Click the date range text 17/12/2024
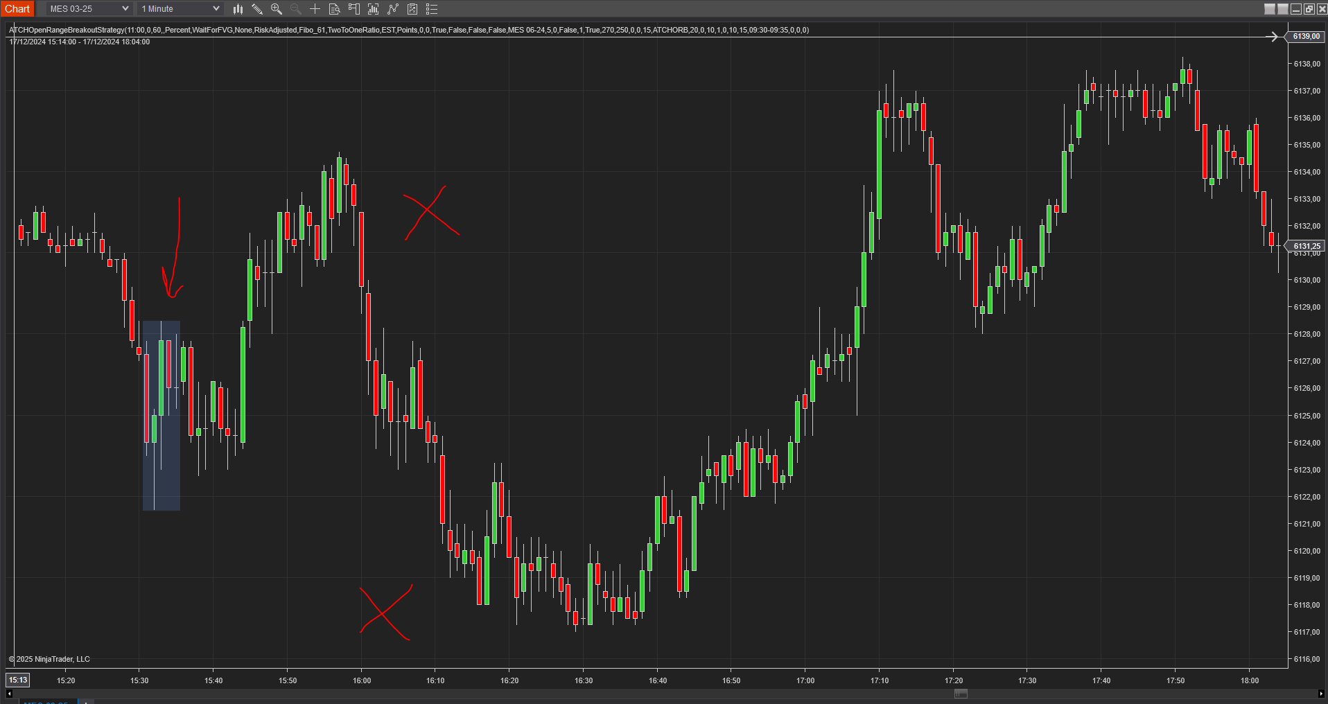 80,42
